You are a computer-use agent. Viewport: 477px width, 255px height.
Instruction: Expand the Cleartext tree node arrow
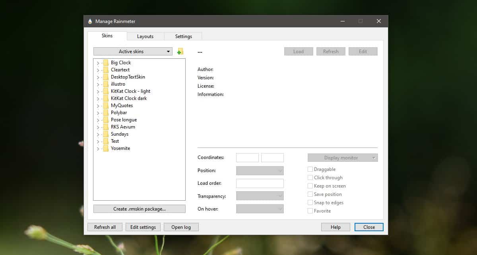[x=98, y=70]
